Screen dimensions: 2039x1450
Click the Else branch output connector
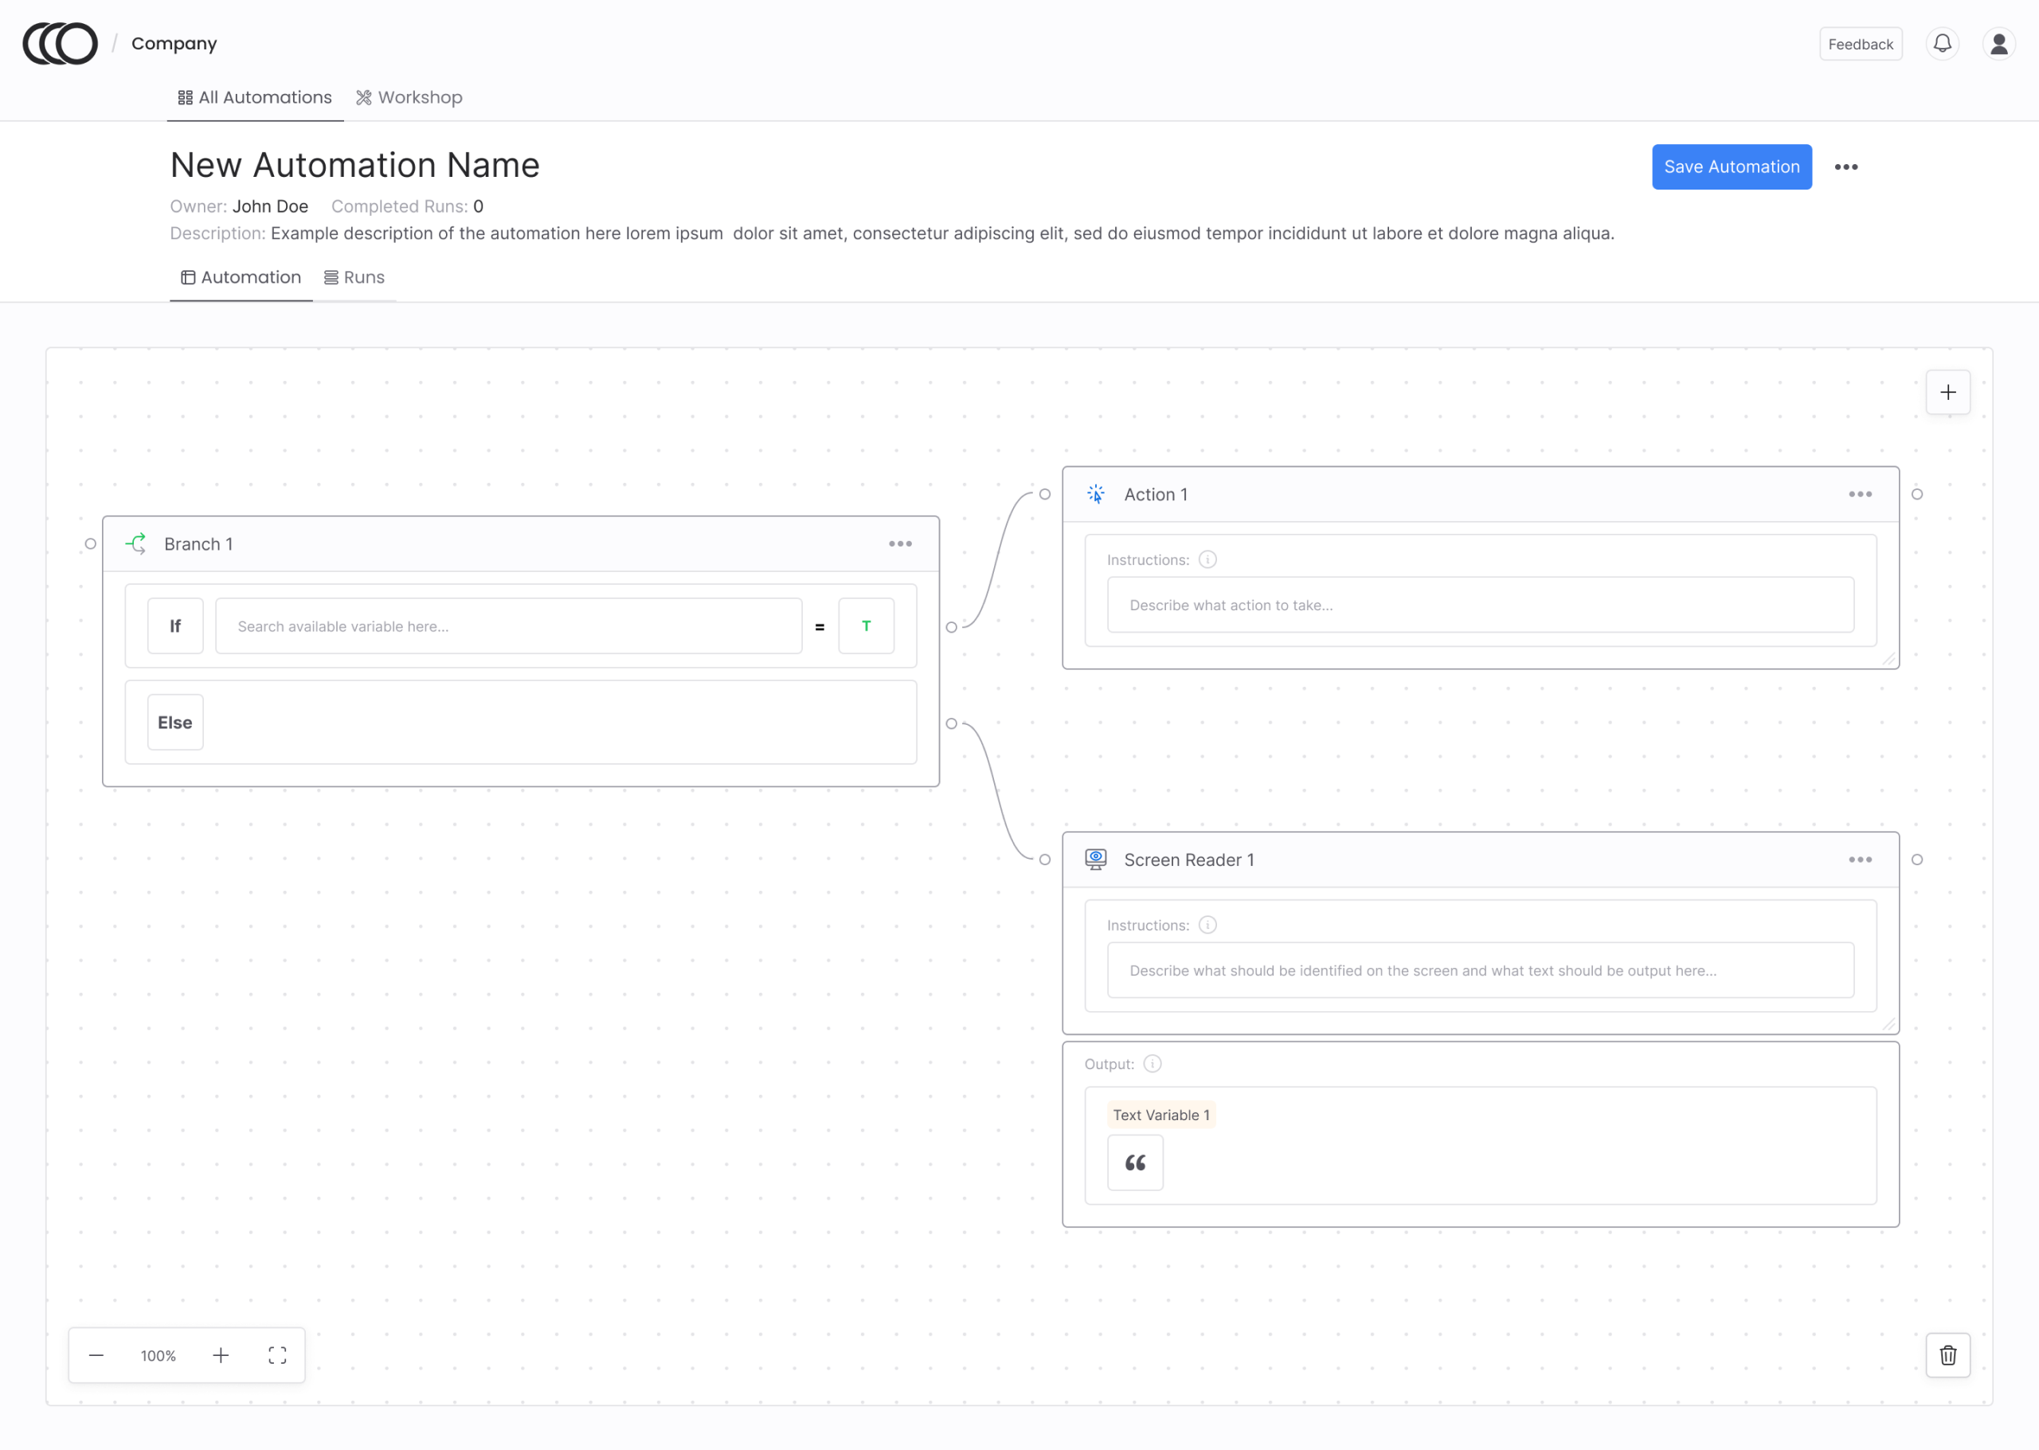pos(951,723)
